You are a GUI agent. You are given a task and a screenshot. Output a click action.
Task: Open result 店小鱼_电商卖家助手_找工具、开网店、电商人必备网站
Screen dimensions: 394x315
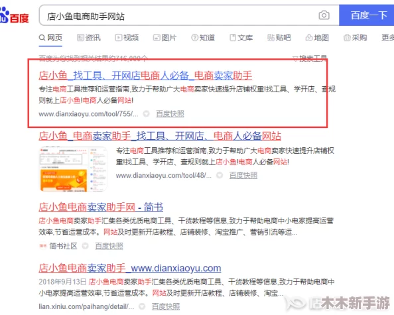160,136
